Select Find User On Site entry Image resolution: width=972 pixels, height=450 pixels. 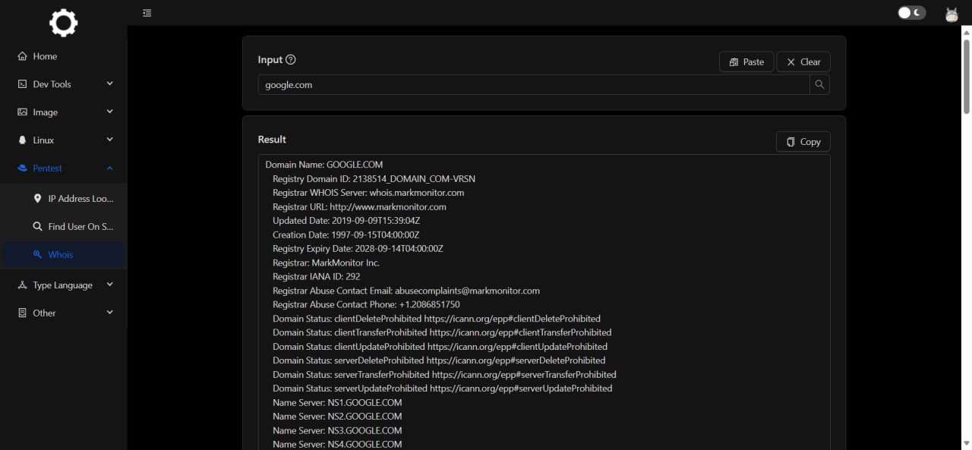click(73, 226)
